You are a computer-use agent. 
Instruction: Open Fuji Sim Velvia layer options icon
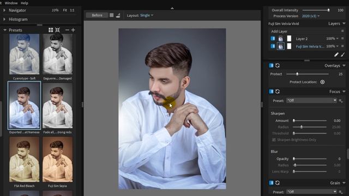pyautogui.click(x=342, y=46)
